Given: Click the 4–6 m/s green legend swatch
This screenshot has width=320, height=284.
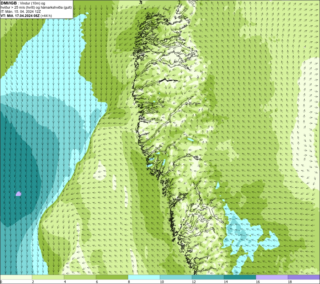Looking at the screenshot, I should [80, 277].
